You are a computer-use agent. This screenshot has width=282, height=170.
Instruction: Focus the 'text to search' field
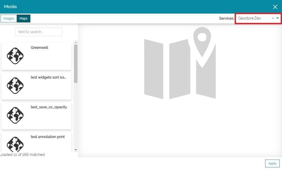39,32
